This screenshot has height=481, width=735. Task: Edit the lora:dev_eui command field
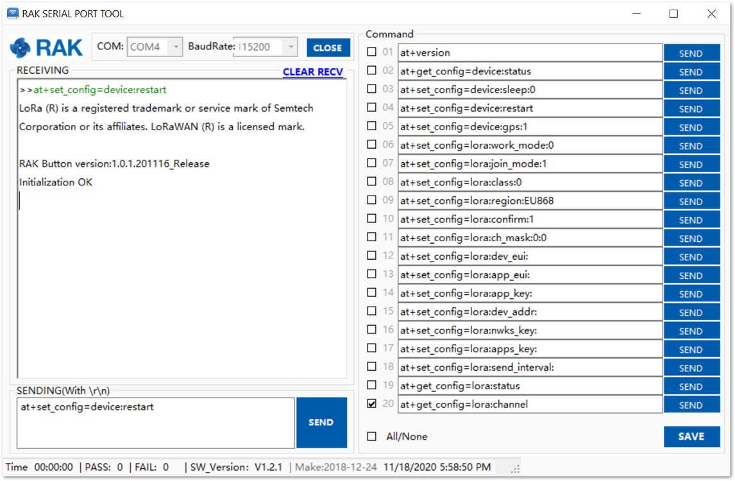point(530,257)
